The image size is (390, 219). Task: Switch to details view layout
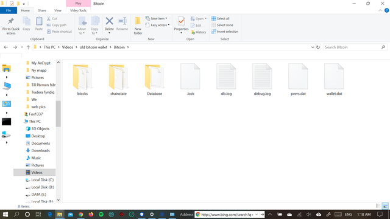coord(378,206)
